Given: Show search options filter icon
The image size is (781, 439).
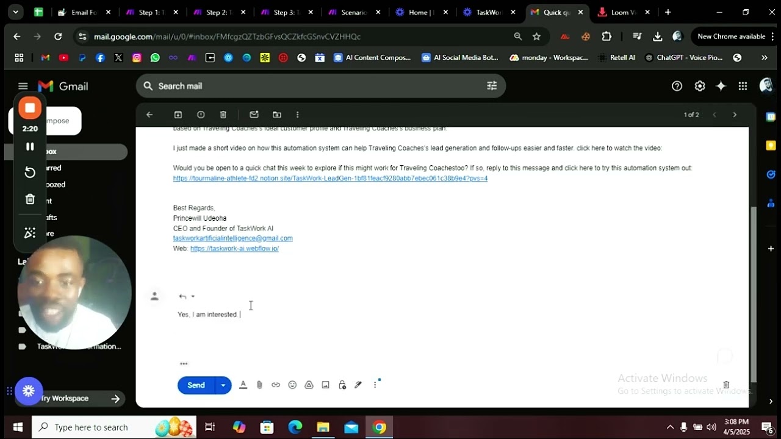Looking at the screenshot, I should (492, 86).
